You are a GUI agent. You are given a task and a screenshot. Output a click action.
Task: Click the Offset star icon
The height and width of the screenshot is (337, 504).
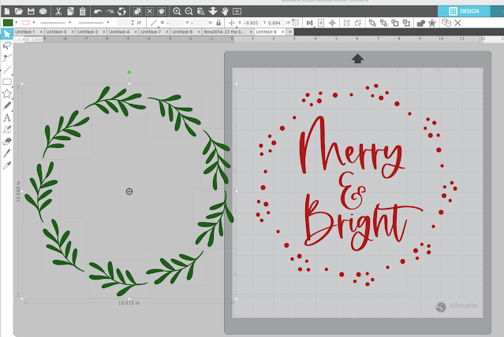tap(432, 23)
